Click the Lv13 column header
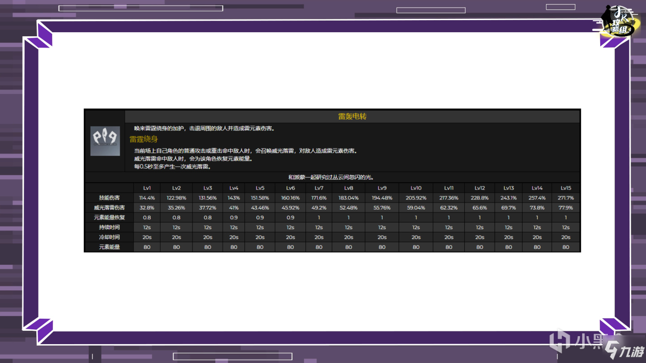 point(508,188)
